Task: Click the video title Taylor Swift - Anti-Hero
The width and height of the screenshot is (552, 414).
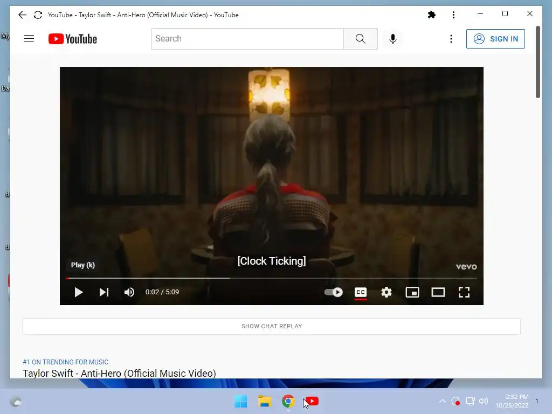Action: (x=119, y=373)
